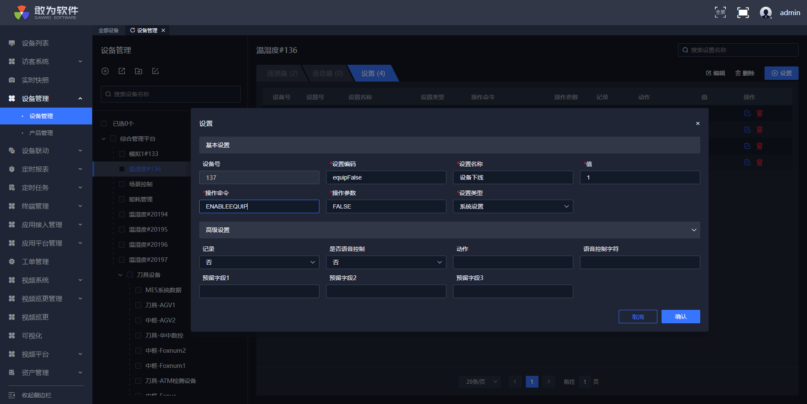Click the admin user avatar icon
Image resolution: width=807 pixels, height=404 pixels.
pos(765,13)
